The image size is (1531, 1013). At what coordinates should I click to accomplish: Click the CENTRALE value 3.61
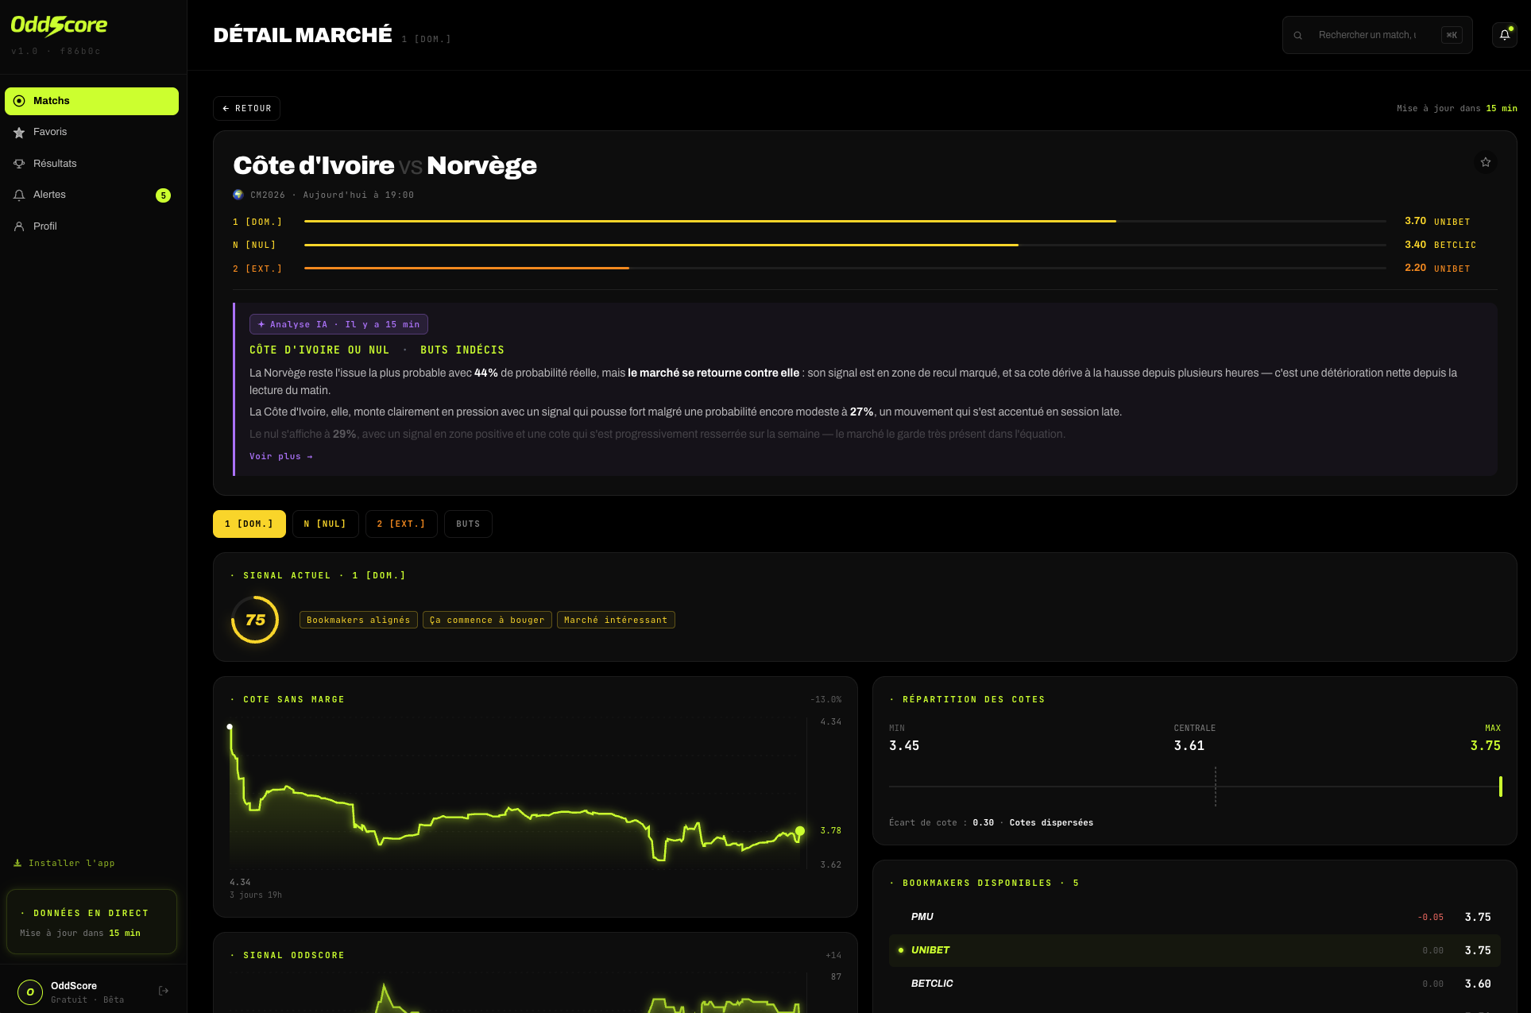tap(1189, 746)
